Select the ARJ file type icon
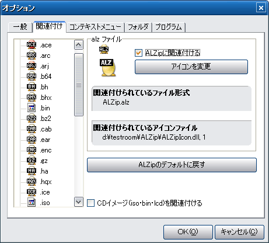Viewport: 269px width, 243px height. pos(32,66)
